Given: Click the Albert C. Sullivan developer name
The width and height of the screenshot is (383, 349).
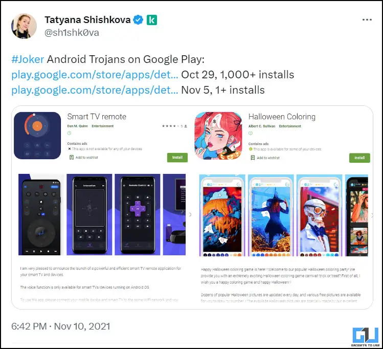Looking at the screenshot, I should pyautogui.click(x=262, y=126).
